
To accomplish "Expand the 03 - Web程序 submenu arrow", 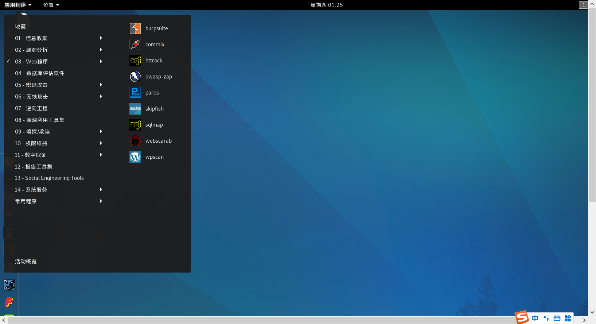I will pyautogui.click(x=101, y=61).
